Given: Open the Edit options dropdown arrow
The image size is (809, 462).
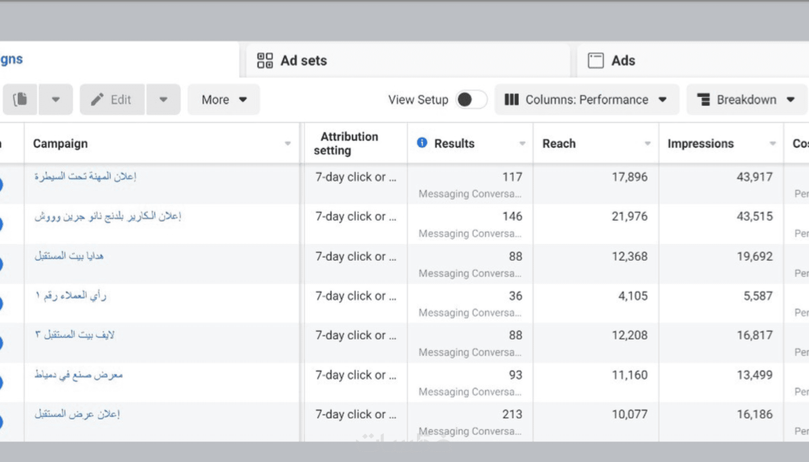Looking at the screenshot, I should tap(163, 100).
